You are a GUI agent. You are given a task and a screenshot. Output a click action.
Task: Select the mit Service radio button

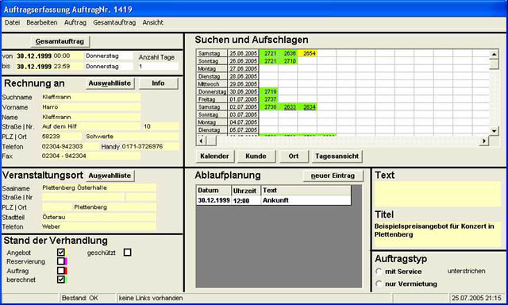pyautogui.click(x=379, y=272)
